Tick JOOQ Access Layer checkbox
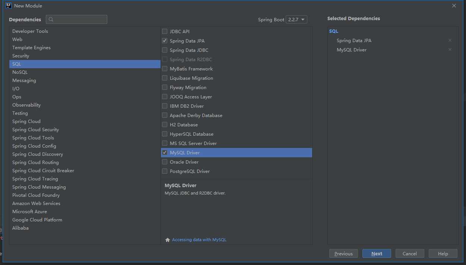This screenshot has height=265, width=466. (165, 97)
